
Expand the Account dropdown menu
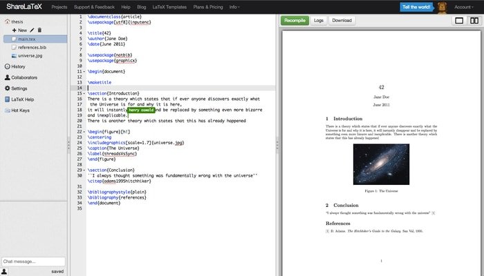point(464,7)
